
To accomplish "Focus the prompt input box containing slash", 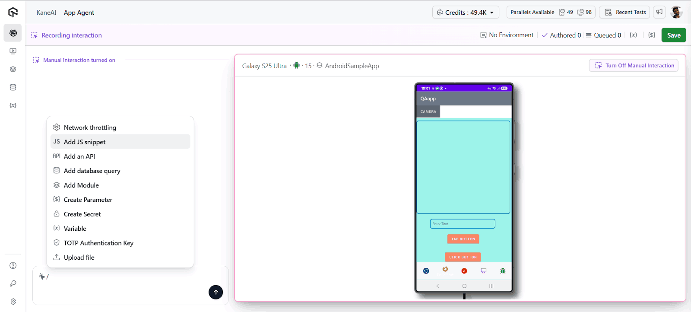I will pyautogui.click(x=130, y=286).
